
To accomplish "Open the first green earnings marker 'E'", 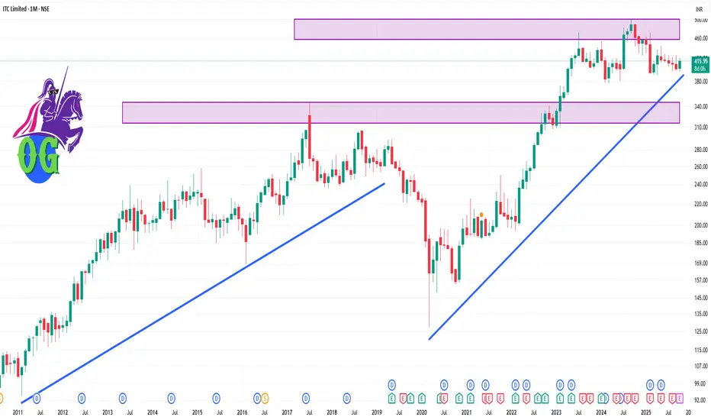I will [x=391, y=398].
